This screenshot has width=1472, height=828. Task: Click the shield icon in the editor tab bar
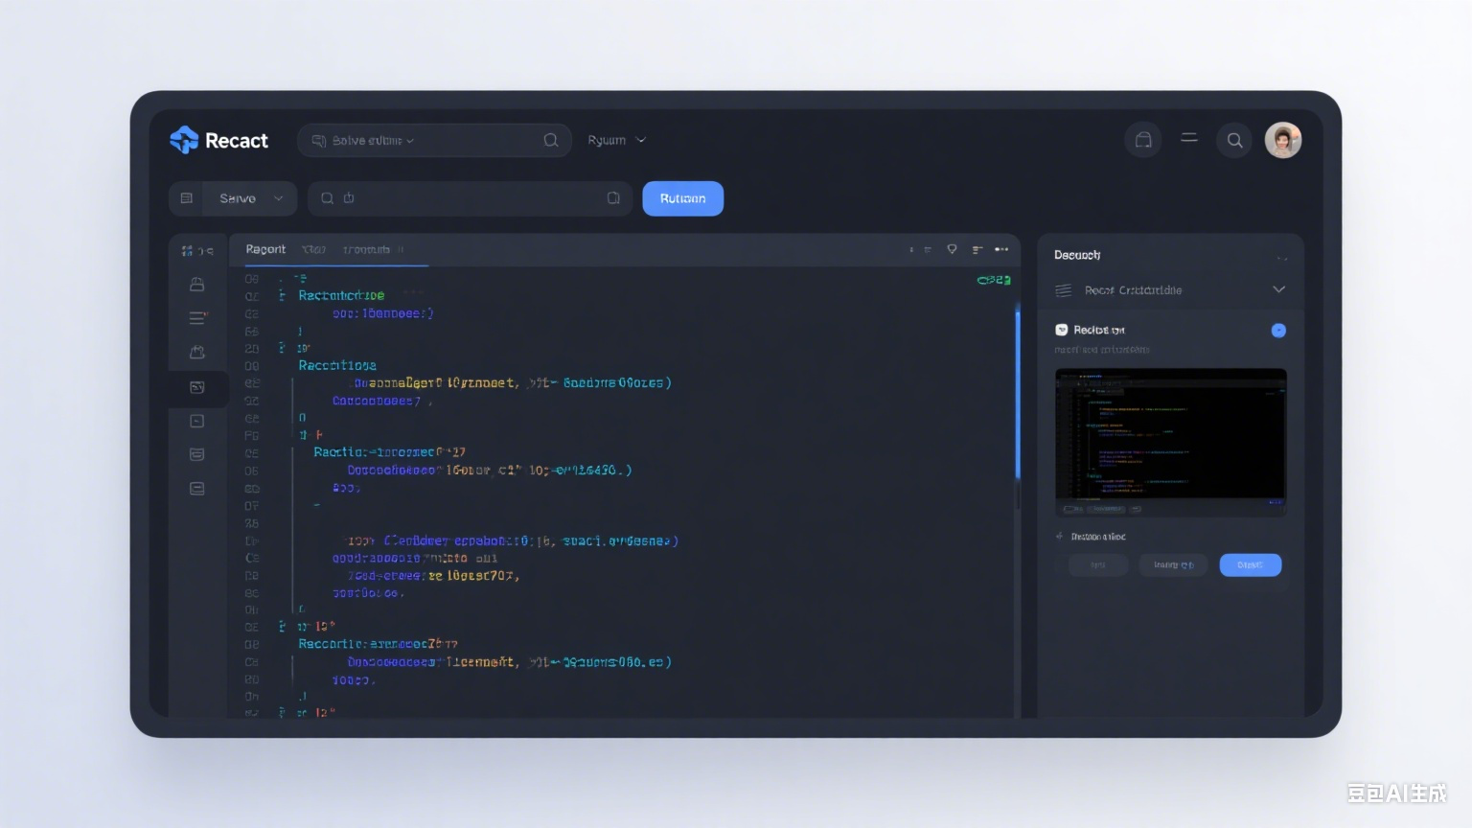click(952, 249)
